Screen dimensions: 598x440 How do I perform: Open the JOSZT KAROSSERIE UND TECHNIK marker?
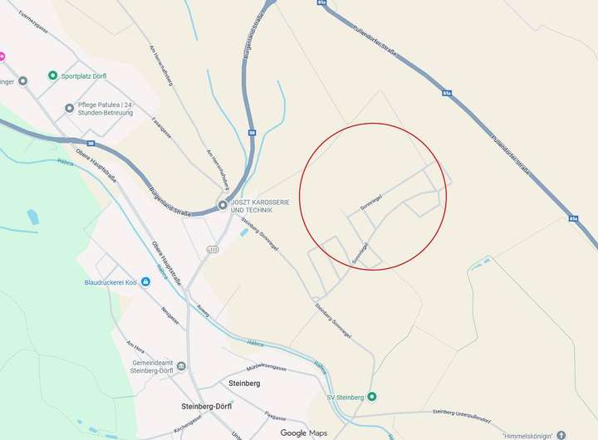click(223, 205)
